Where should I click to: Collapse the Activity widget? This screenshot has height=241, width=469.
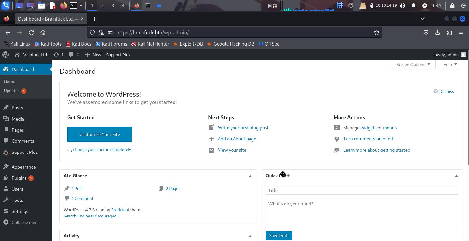250,236
